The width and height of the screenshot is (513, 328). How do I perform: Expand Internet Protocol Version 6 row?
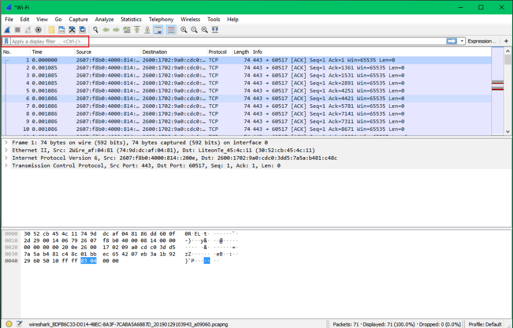point(6,158)
